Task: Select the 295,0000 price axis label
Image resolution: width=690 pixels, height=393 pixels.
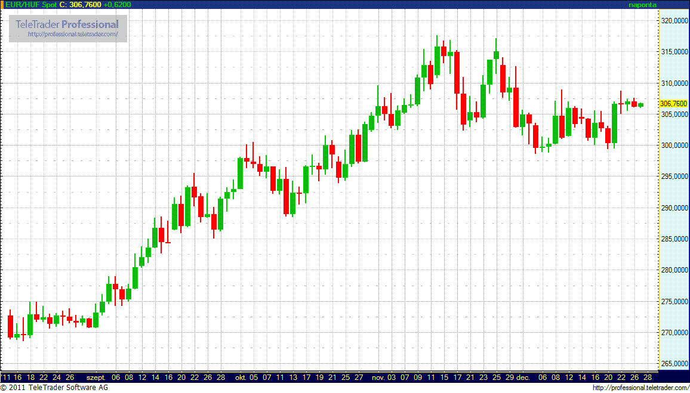Action: [x=674, y=177]
